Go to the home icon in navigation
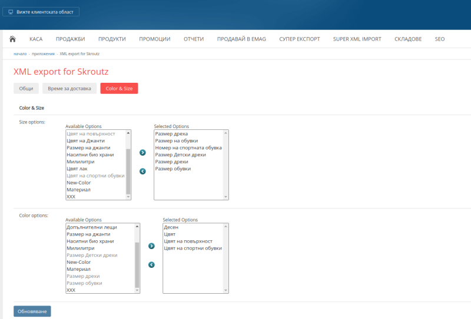This screenshot has height=319, width=471. tap(12, 39)
